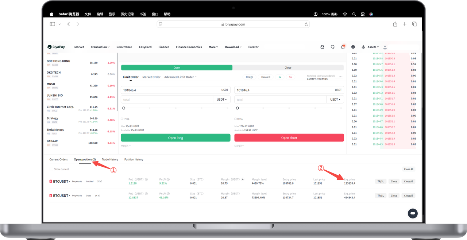Click the Safari share icon
The image size is (467, 240).
[x=395, y=24]
